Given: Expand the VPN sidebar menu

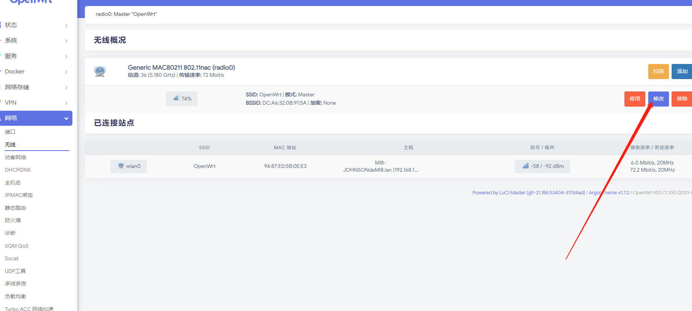Looking at the screenshot, I should coord(36,103).
